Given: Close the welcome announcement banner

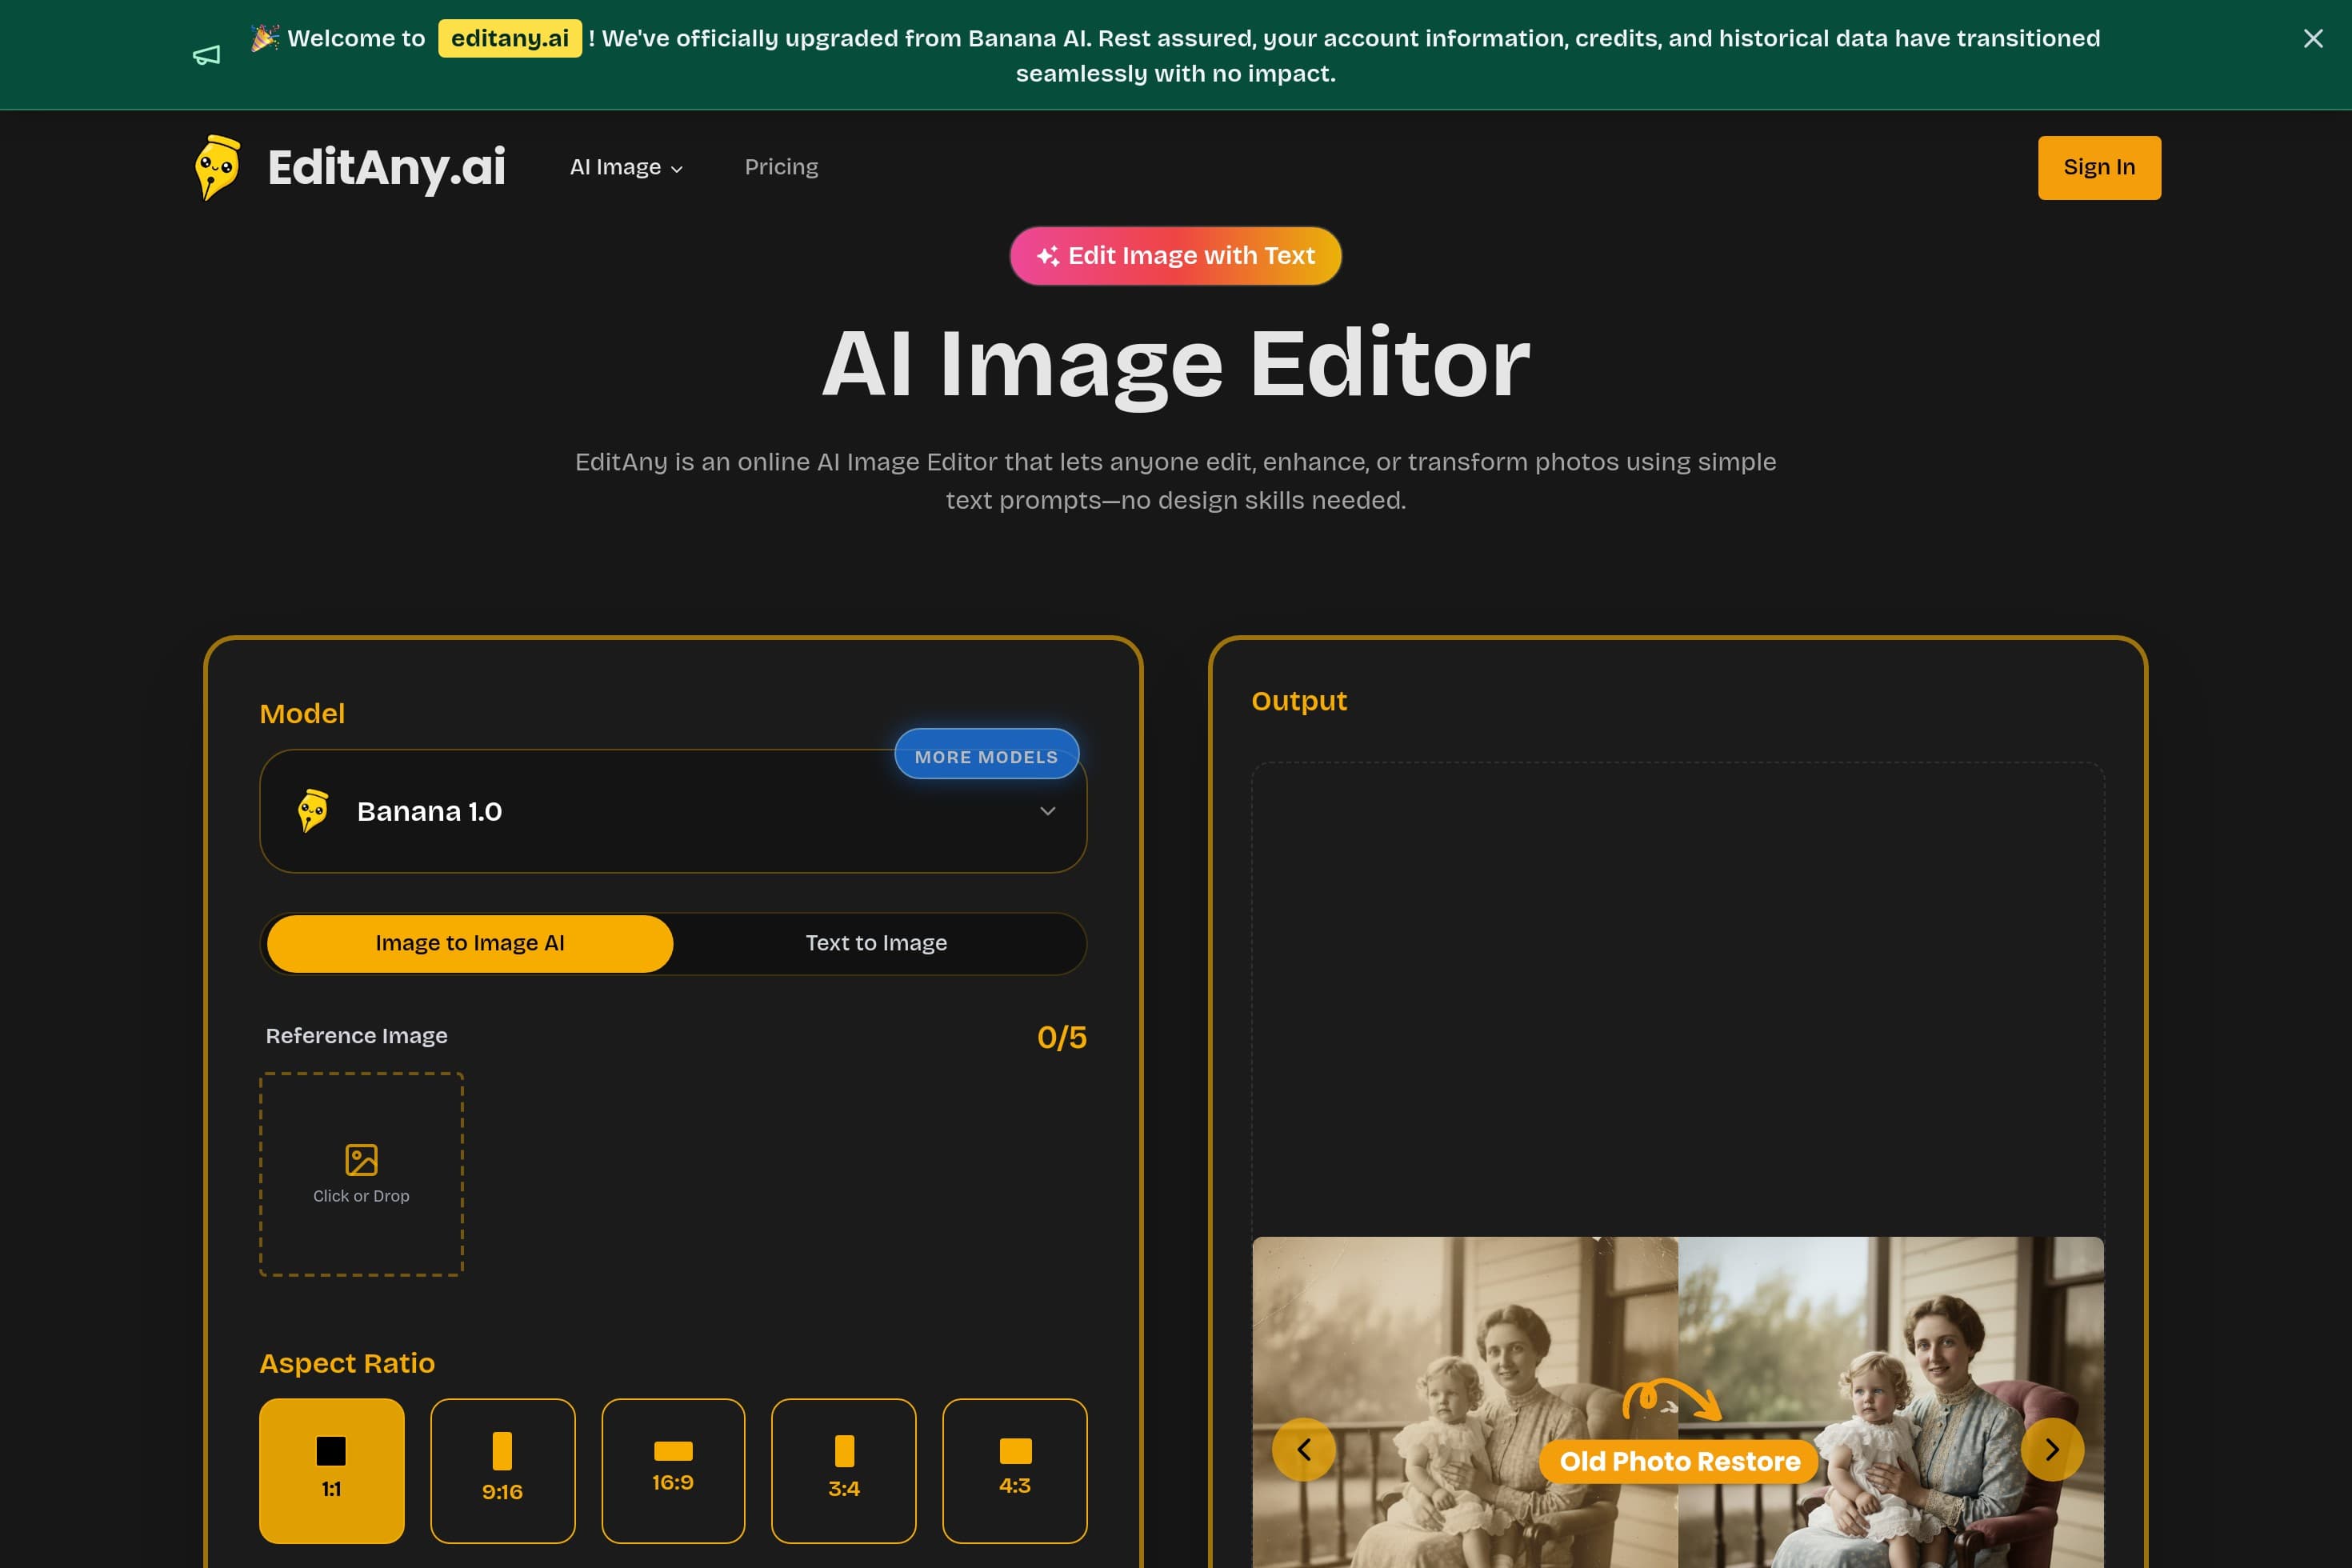Looking at the screenshot, I should [2312, 38].
